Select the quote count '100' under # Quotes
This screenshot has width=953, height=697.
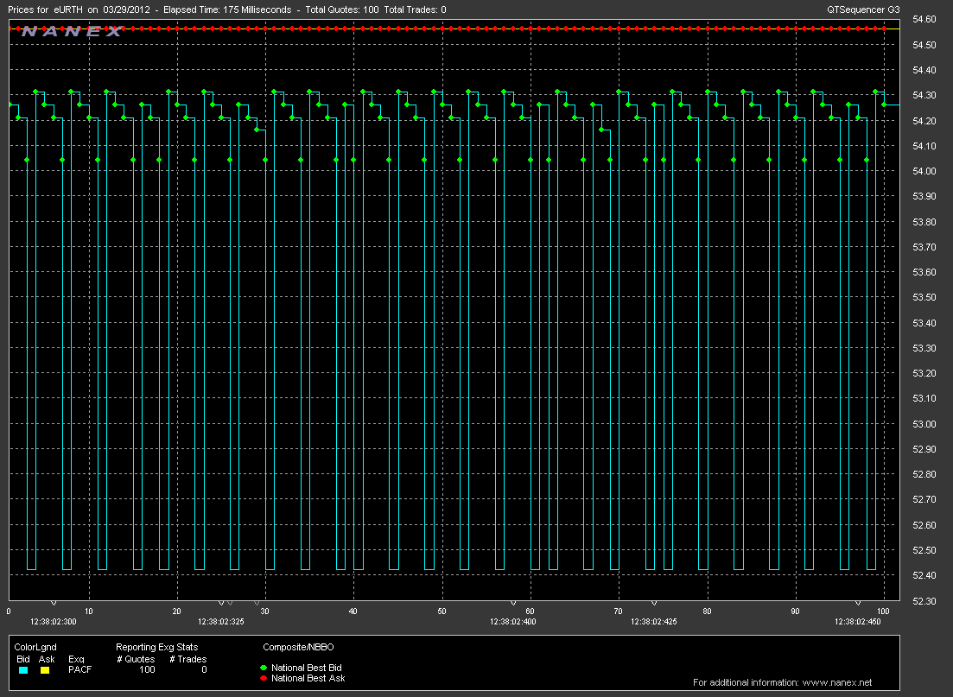147,669
